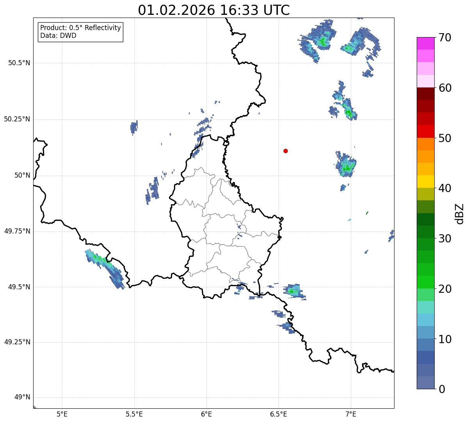Click the 7°E longitude label
The width and height of the screenshot is (469, 422).
(x=351, y=415)
